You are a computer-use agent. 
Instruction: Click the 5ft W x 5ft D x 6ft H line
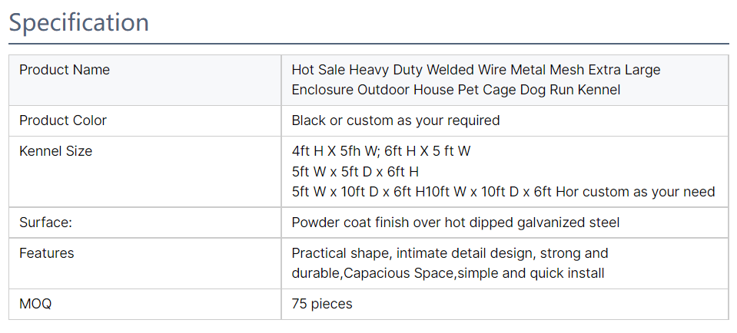[355, 172]
